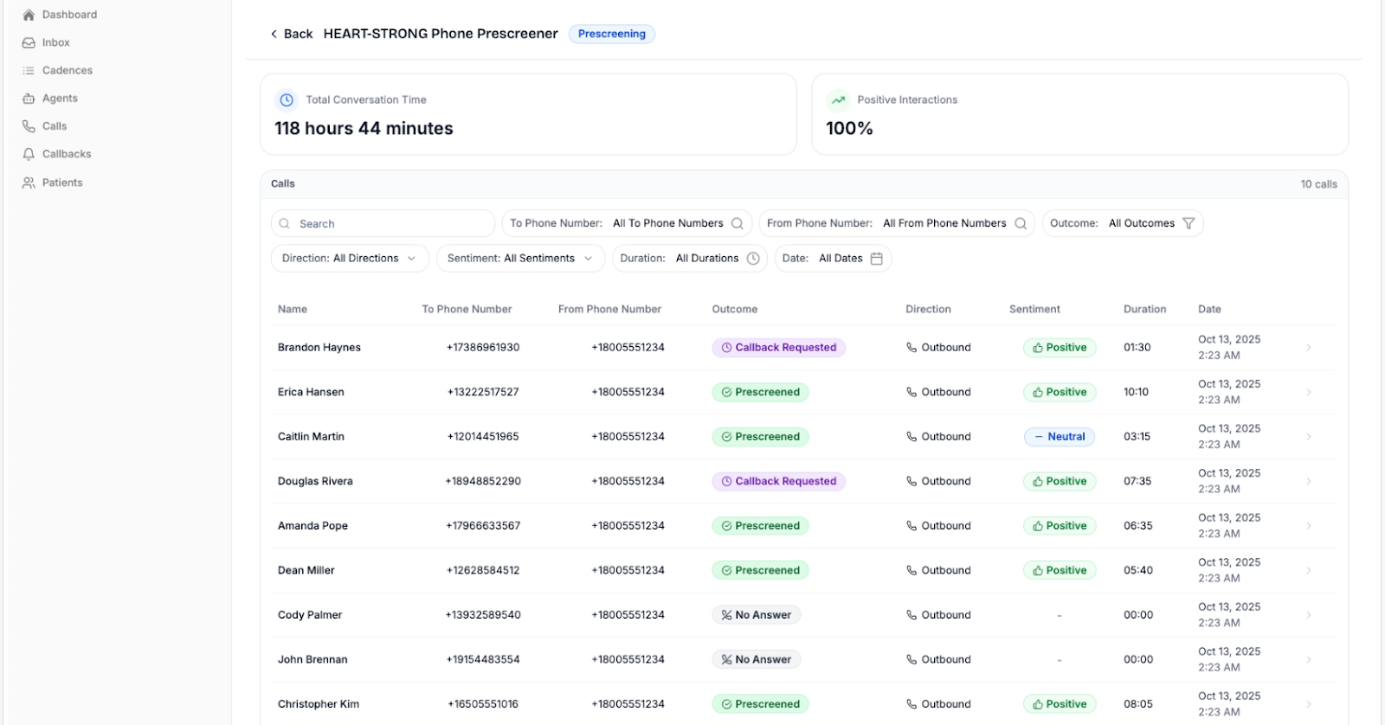Click the clock icon beside Total Conversation Time
Image resolution: width=1385 pixels, height=725 pixels.
coord(287,100)
